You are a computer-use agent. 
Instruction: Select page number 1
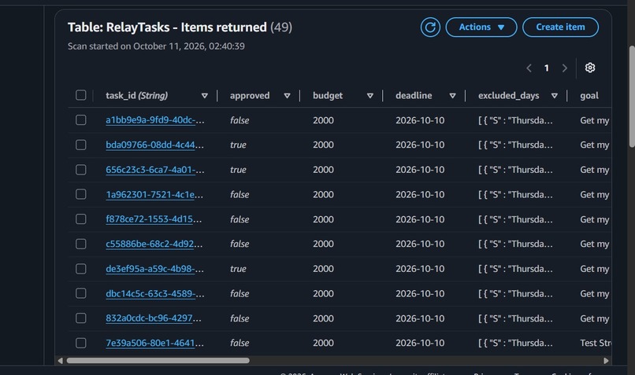[x=547, y=68]
